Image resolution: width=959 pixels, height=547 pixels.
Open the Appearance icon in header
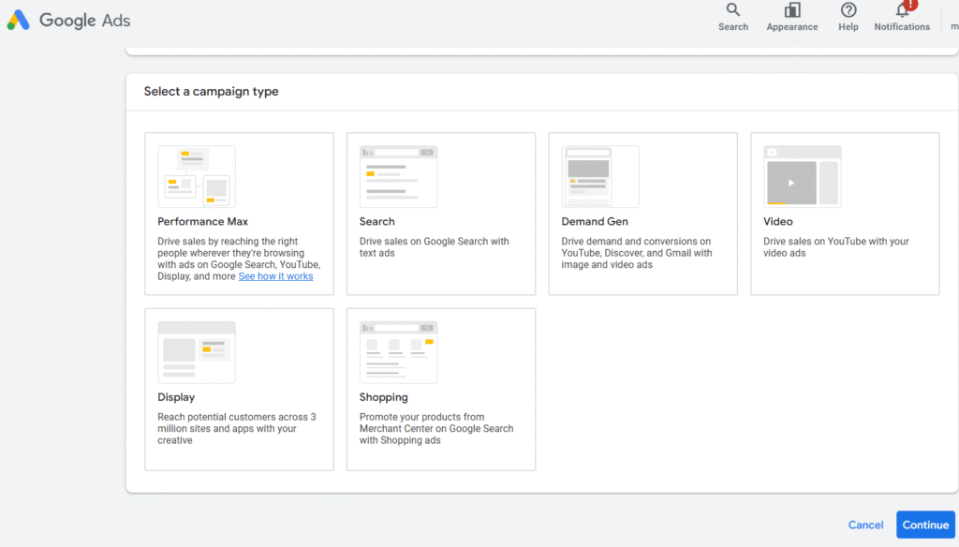(792, 9)
